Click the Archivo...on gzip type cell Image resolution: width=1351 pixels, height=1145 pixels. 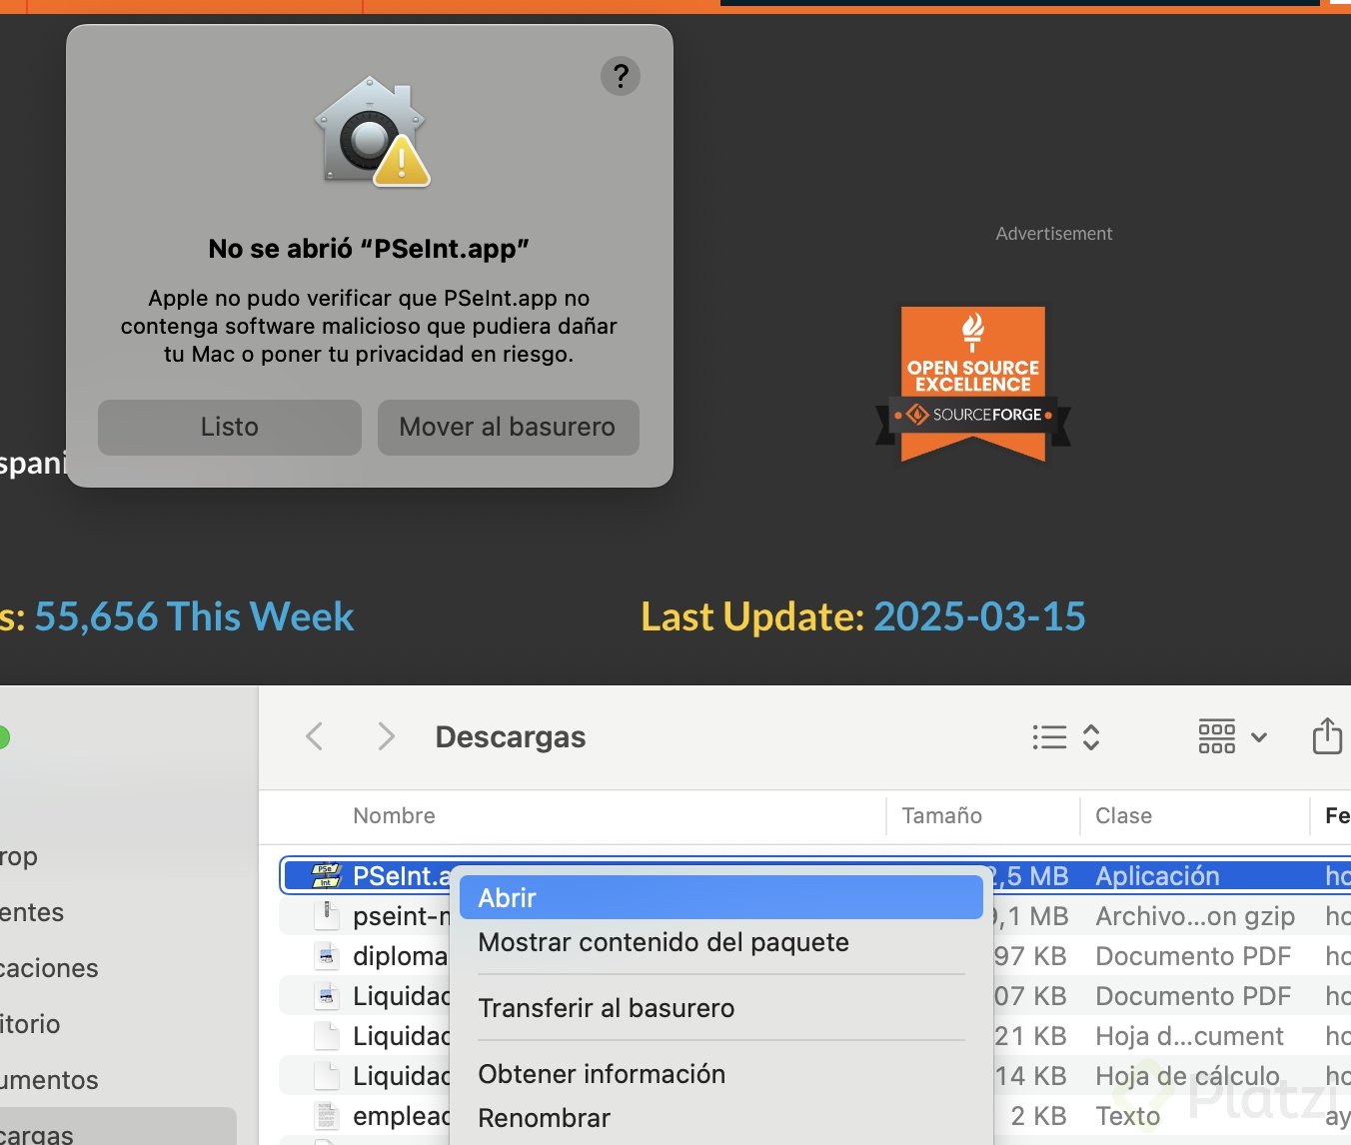1195,916
